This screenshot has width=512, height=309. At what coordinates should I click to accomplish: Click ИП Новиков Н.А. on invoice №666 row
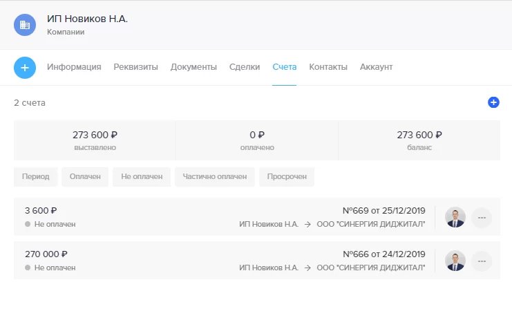click(269, 268)
